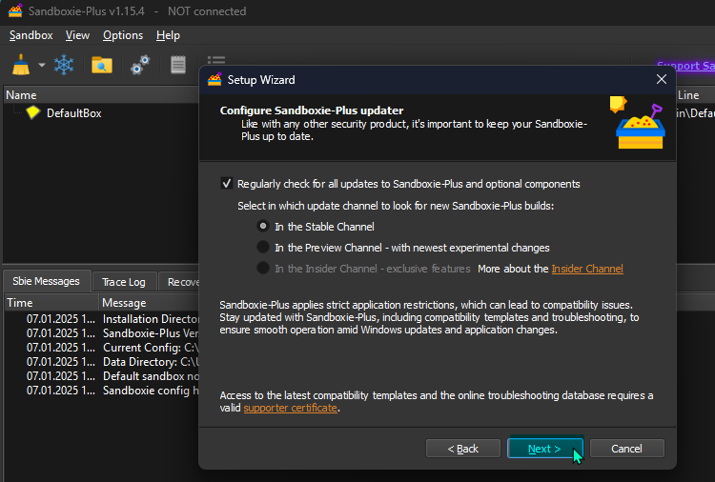Open the dropdown arrow next to broom icon
Image resolution: width=715 pixels, height=482 pixels.
42,65
